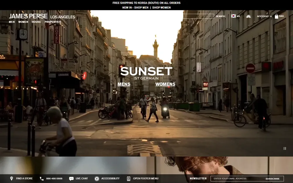Click the Find a Store link text
293x183 pixels.
click(x=24, y=179)
